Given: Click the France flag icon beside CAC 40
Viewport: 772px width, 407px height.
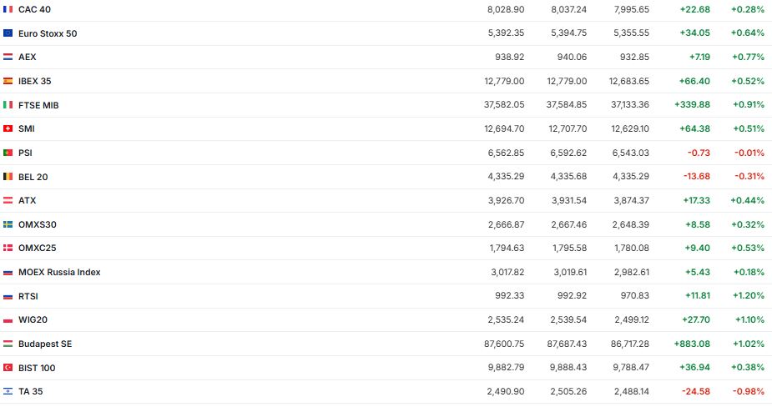Looking at the screenshot, I should pyautogui.click(x=8, y=9).
